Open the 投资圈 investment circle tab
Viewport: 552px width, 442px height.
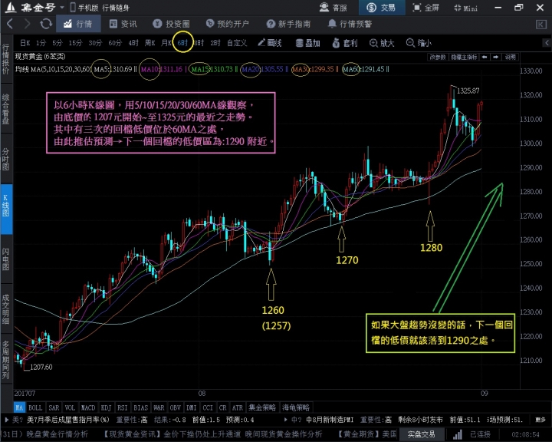(172, 24)
